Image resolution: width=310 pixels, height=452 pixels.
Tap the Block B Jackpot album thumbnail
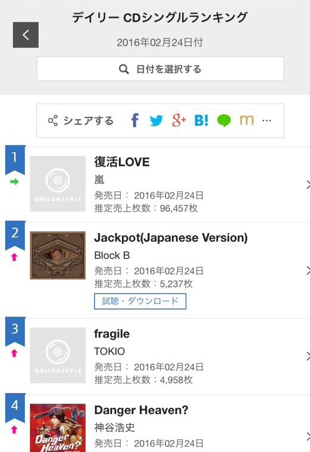58,255
